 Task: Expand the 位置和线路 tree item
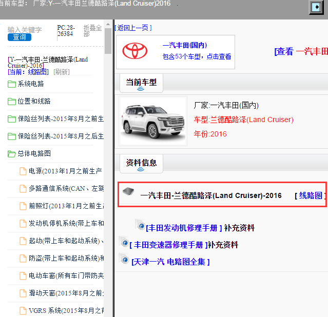coord(34,102)
